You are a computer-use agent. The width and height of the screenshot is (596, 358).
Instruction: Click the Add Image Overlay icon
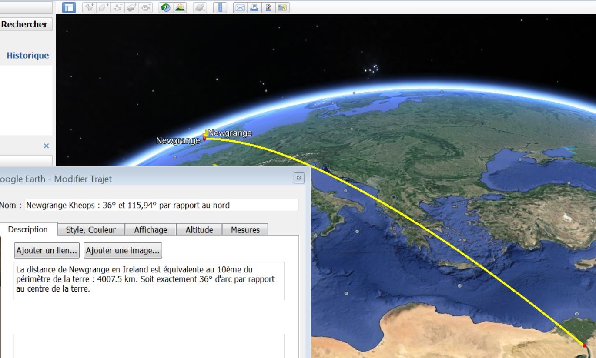click(132, 7)
